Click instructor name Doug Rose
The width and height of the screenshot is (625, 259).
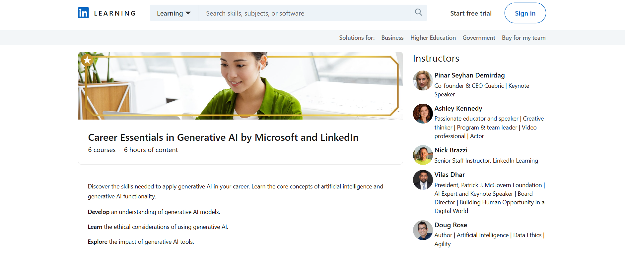pos(451,225)
